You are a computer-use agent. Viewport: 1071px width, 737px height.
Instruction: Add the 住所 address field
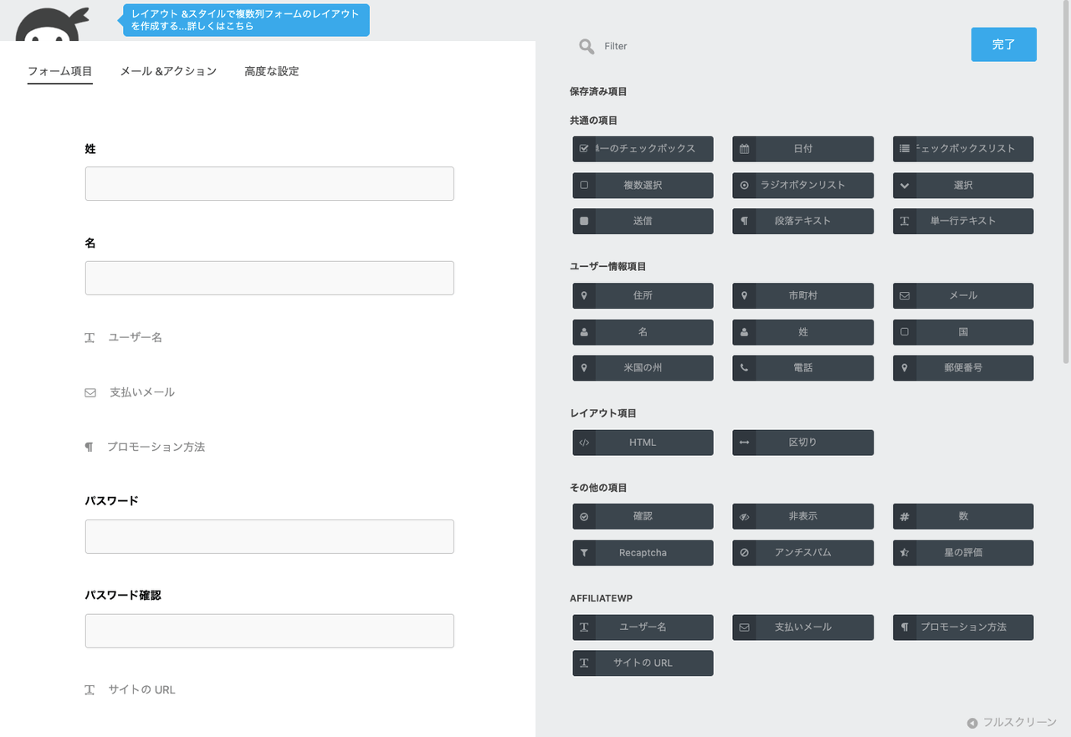click(643, 295)
